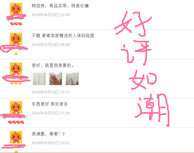Screen dimensions: 194x153
Task: Click timestamp 2016年06月22日 12:24
Action: click(51, 15)
